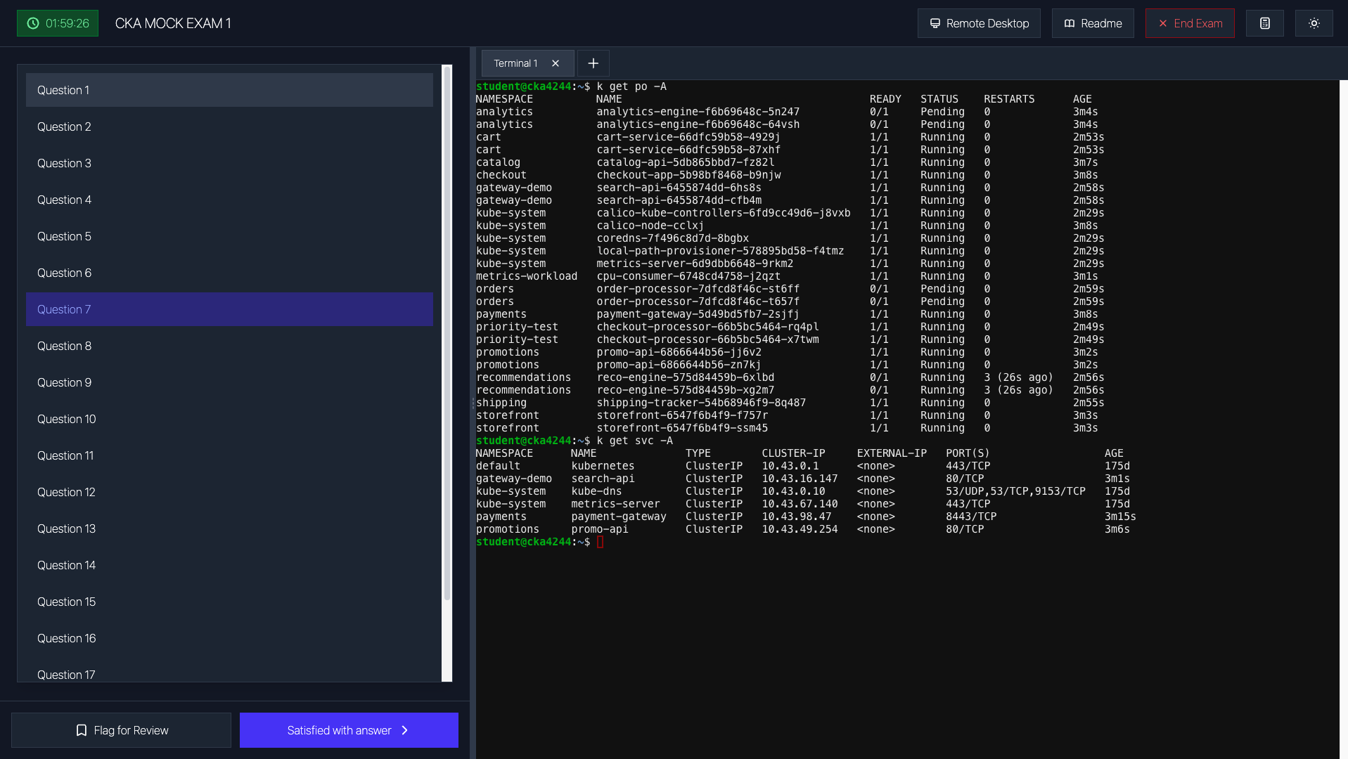Jump to Question 13
Viewport: 1348px width, 759px height.
[229, 528]
